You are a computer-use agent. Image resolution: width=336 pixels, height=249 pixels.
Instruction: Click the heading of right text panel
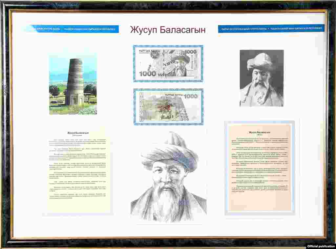point(259,132)
